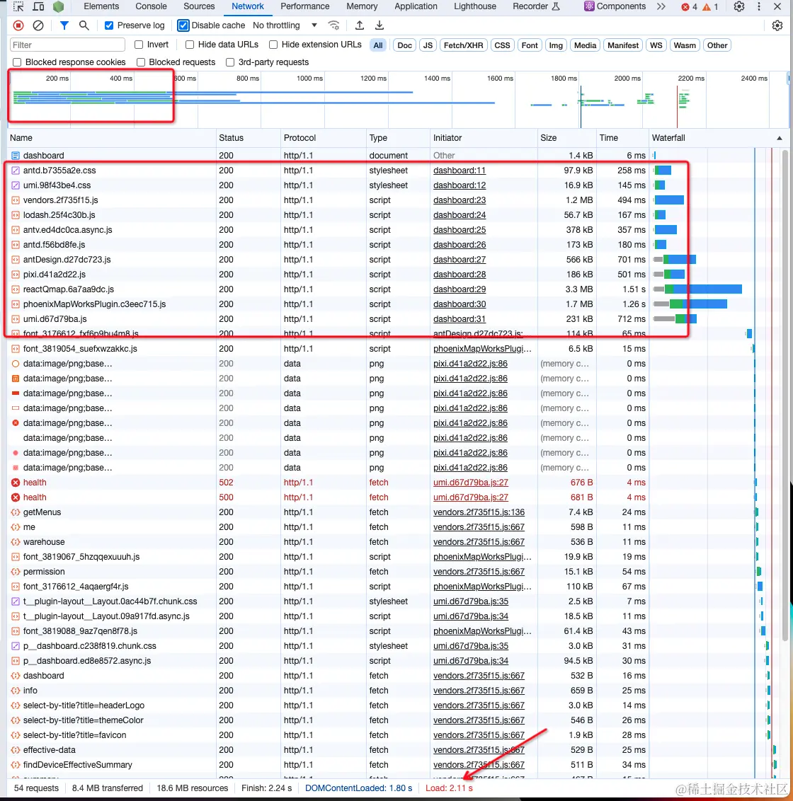The image size is (793, 801).
Task: Switch to the Console tab
Action: point(151,6)
